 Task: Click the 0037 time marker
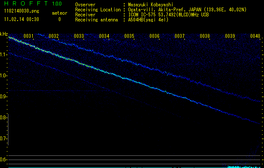(180, 36)
